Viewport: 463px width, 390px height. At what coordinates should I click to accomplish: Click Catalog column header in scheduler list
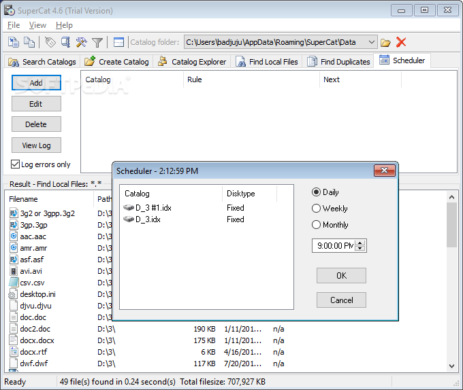coord(132,79)
